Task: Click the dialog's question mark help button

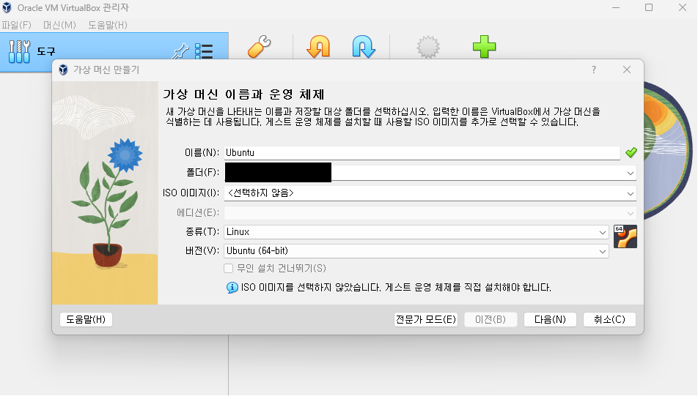Action: click(x=593, y=70)
